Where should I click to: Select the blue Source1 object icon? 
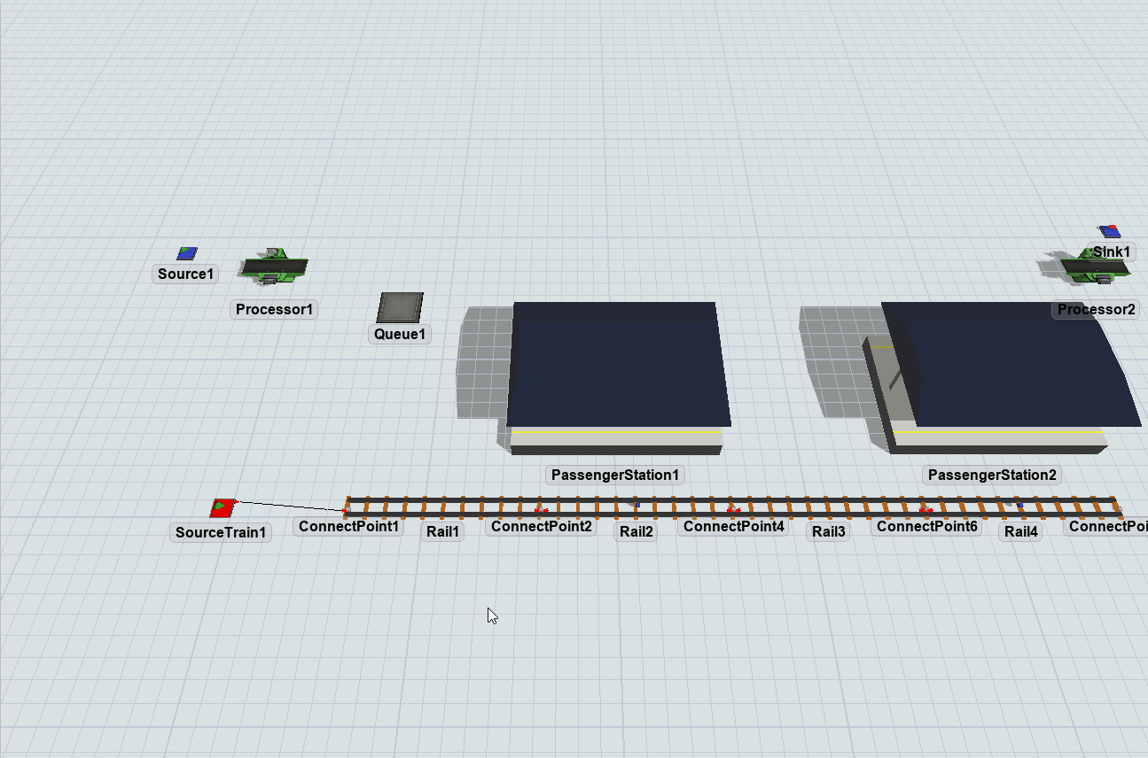[186, 253]
